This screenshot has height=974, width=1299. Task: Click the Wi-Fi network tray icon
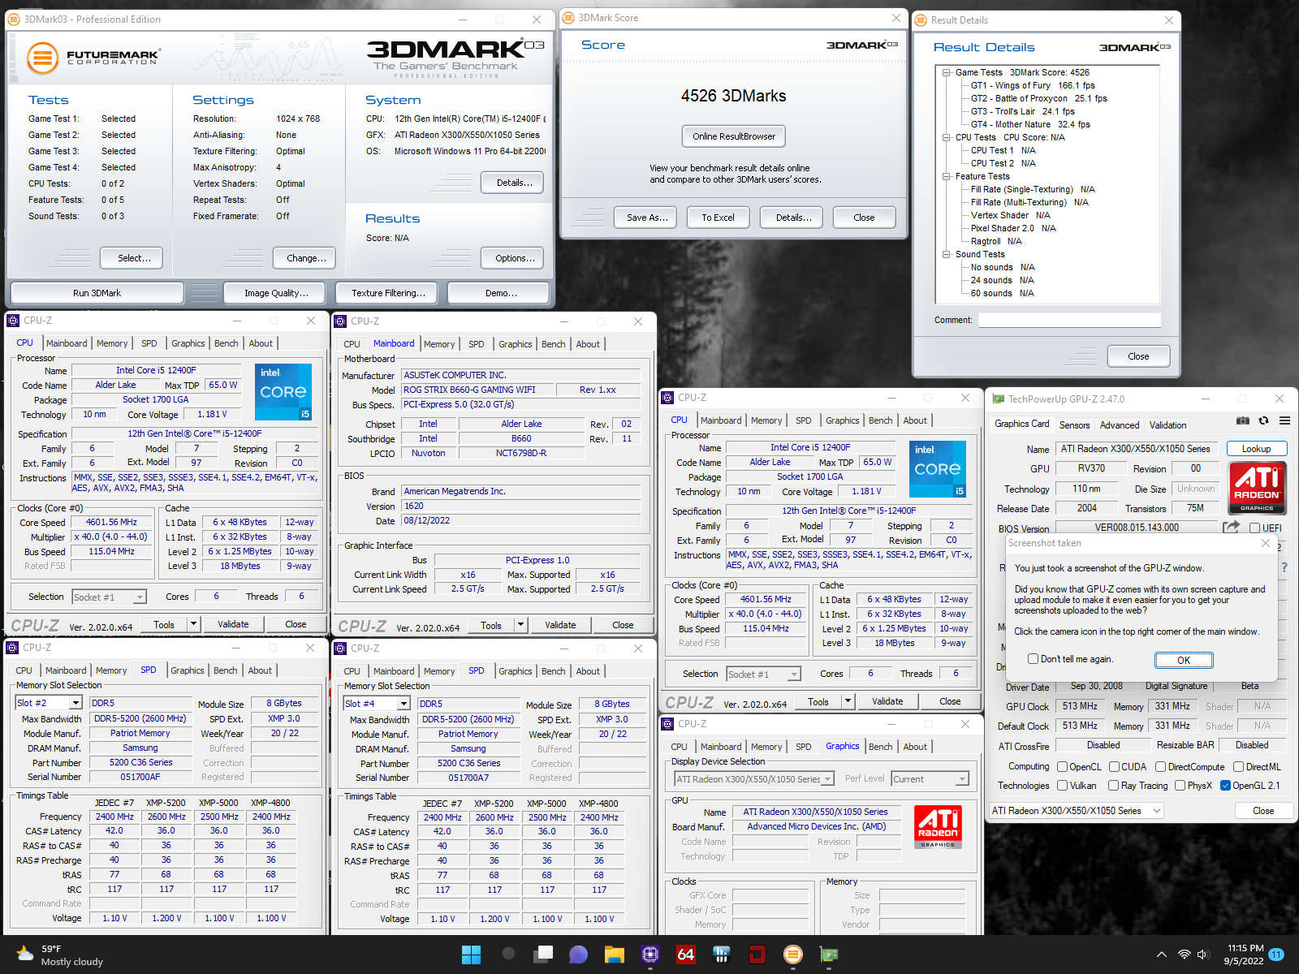pos(1185,955)
